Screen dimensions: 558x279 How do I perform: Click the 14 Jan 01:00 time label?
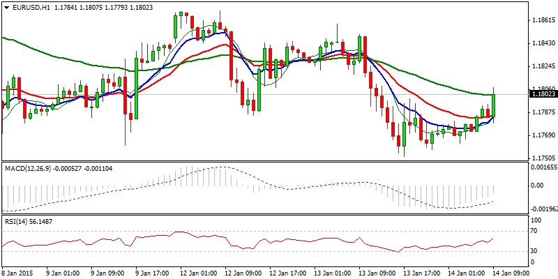pos(466,273)
